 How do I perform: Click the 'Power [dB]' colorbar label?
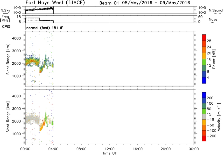(214, 59)
